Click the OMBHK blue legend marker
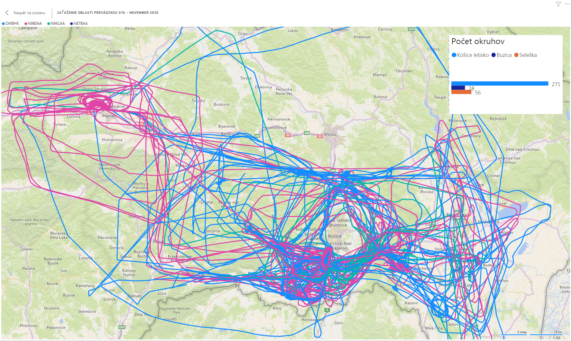The height and width of the screenshot is (341, 572). 3,23
